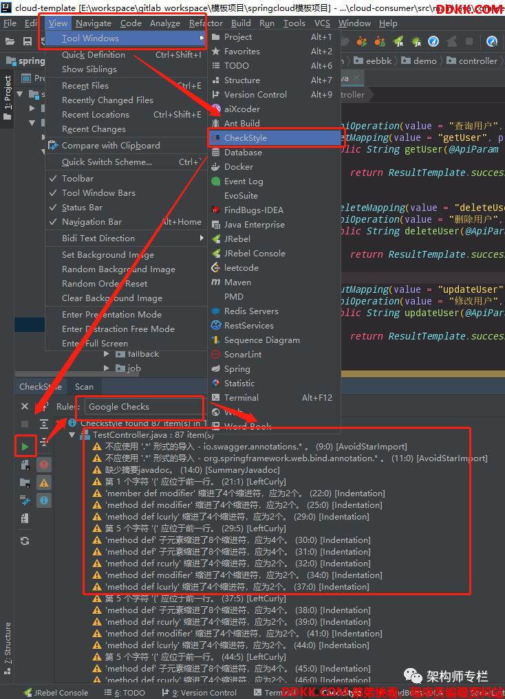
Task: Check the current module with Checkstyle
Action: pyautogui.click(x=25, y=465)
